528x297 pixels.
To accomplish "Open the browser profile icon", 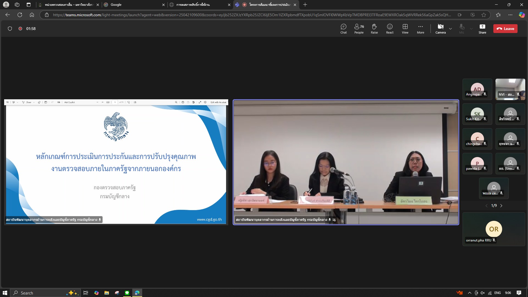I will click(6, 5).
